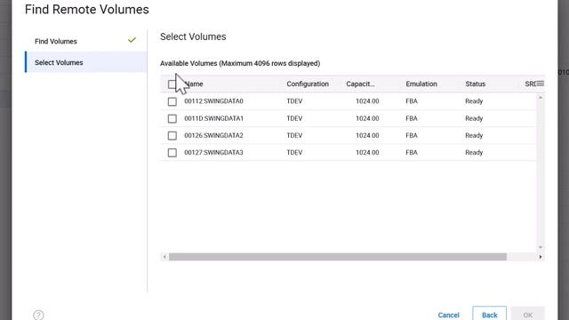Click 1024.00 capacity in SWINGDATA1 row
Viewport: 569px width, 320px height.
(x=367, y=118)
